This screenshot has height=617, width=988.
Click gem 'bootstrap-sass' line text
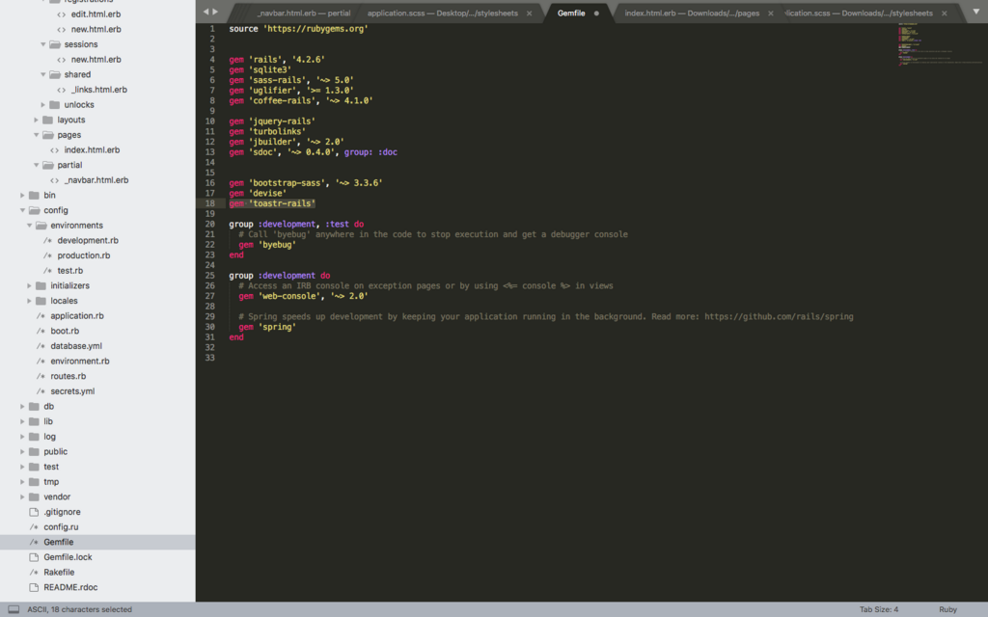tap(306, 183)
